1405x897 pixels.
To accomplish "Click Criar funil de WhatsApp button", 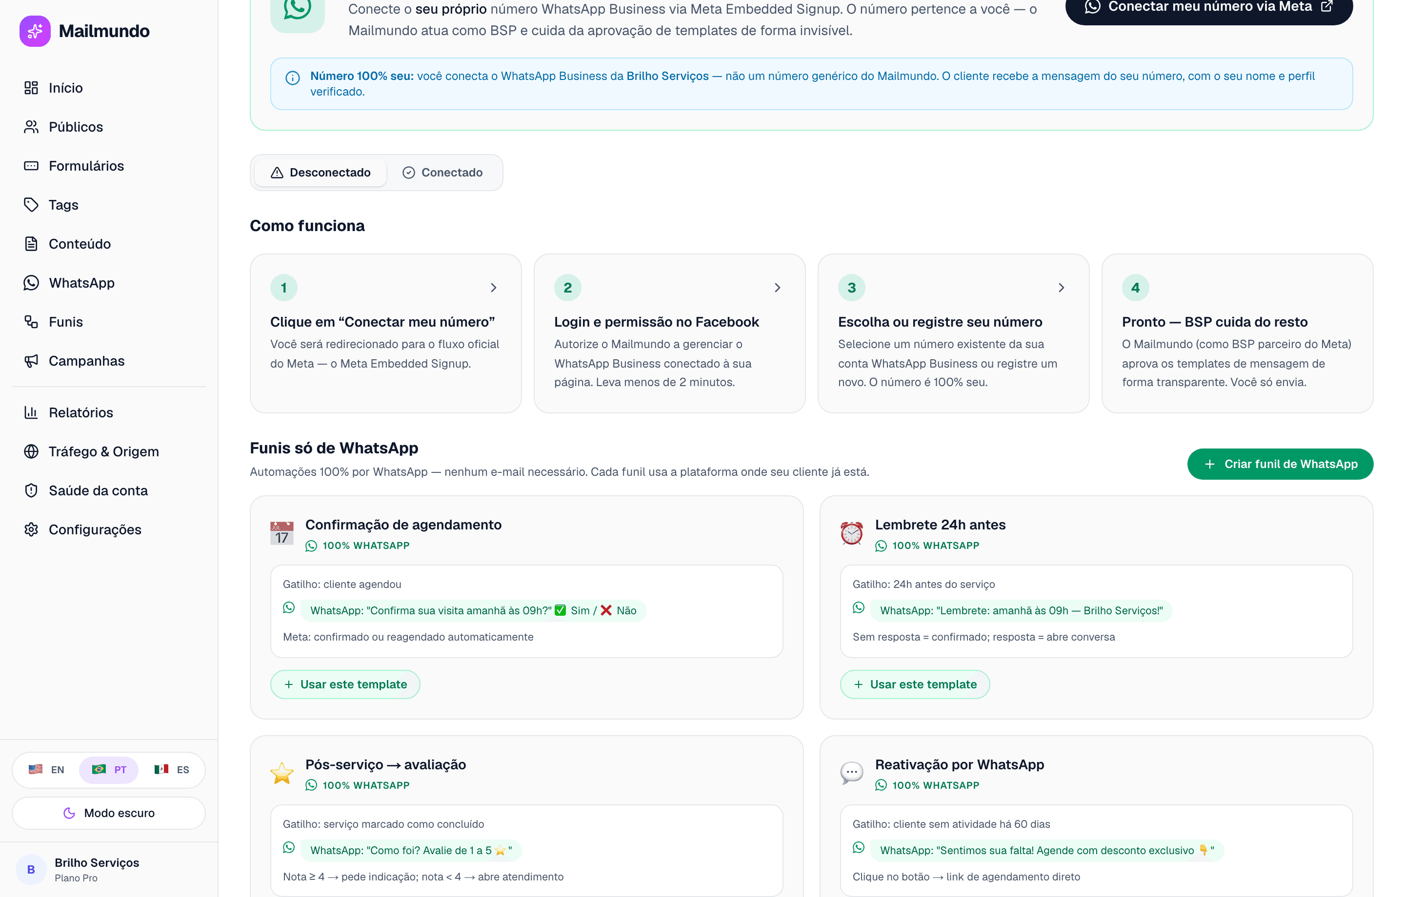I will click(x=1280, y=464).
